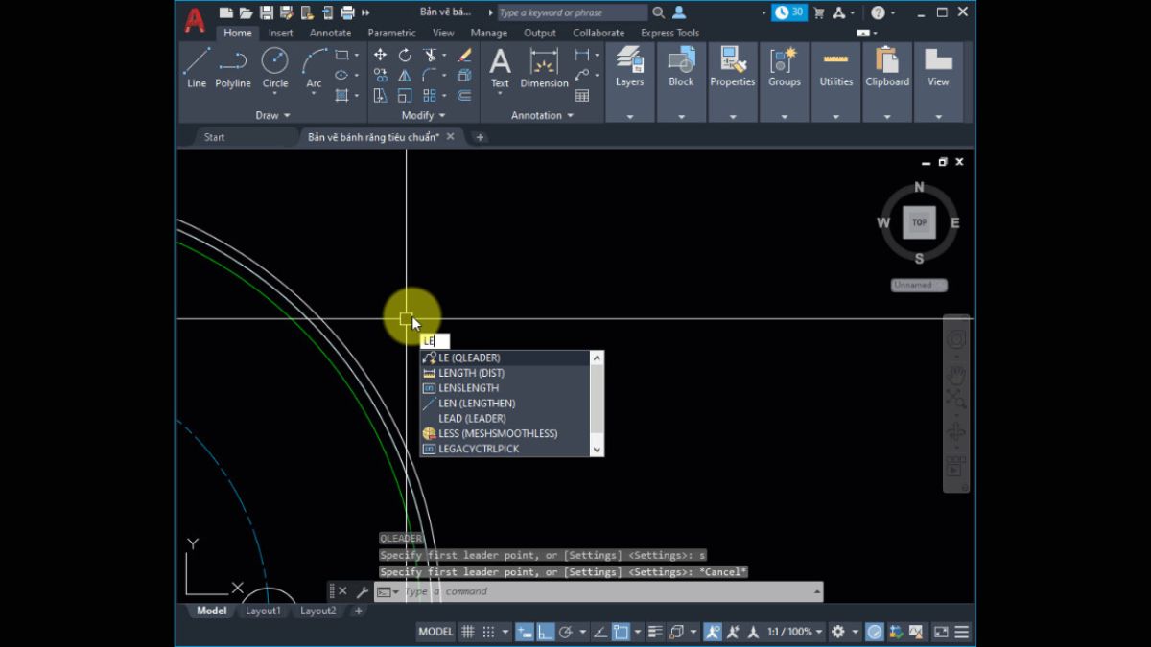Image resolution: width=1151 pixels, height=647 pixels.
Task: Switch to the Layout1 tab
Action: 263,611
